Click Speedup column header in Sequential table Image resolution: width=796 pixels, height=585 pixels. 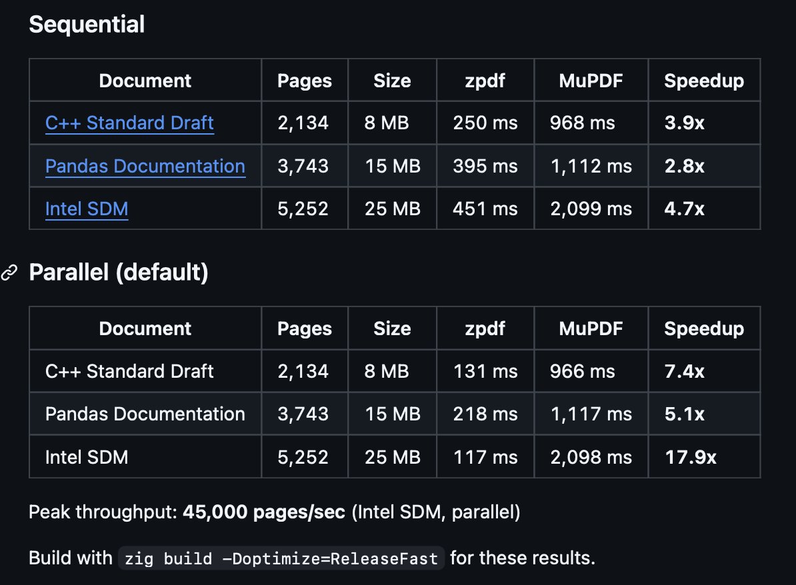[x=704, y=81]
